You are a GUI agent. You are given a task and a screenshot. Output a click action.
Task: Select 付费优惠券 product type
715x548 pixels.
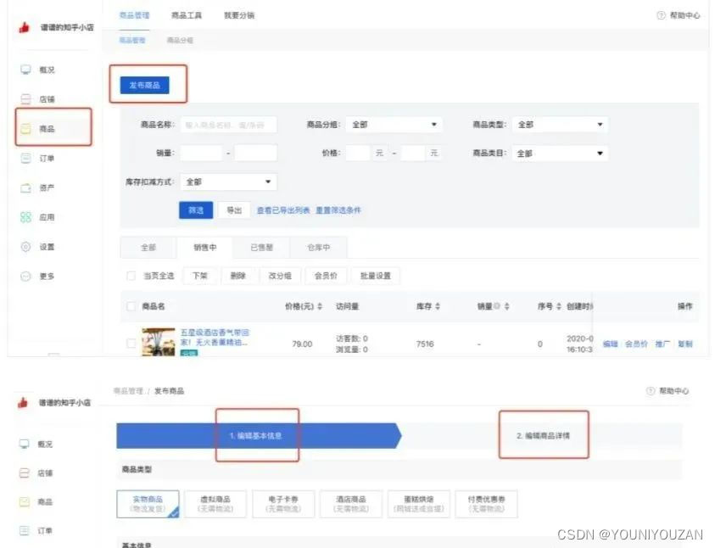pyautogui.click(x=486, y=504)
